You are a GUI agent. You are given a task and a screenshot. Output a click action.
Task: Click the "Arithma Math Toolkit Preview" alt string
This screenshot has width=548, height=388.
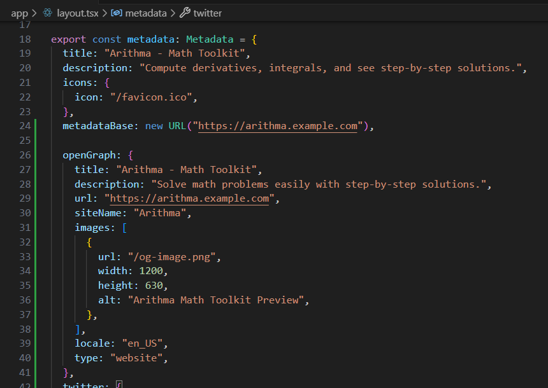click(216, 300)
